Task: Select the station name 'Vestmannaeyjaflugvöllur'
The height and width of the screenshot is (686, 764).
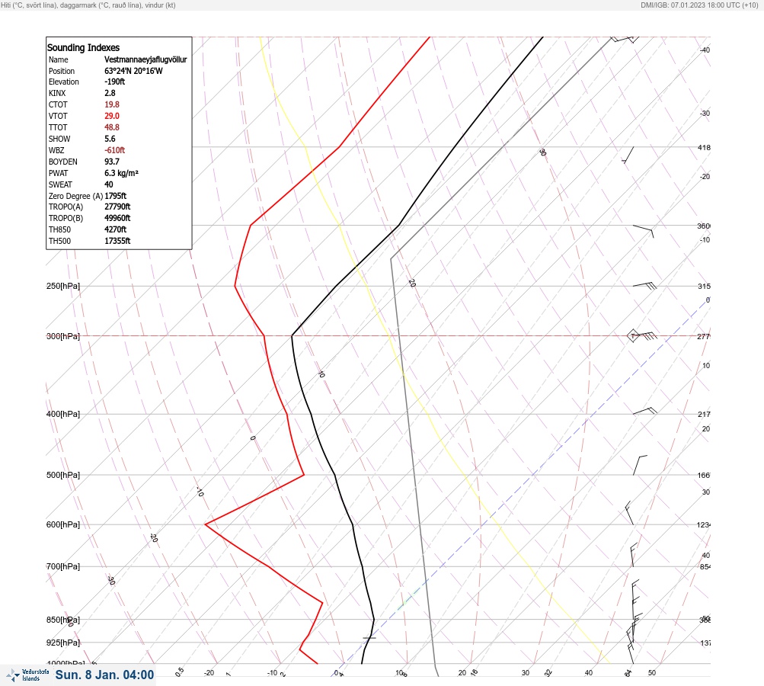Action: tap(145, 59)
